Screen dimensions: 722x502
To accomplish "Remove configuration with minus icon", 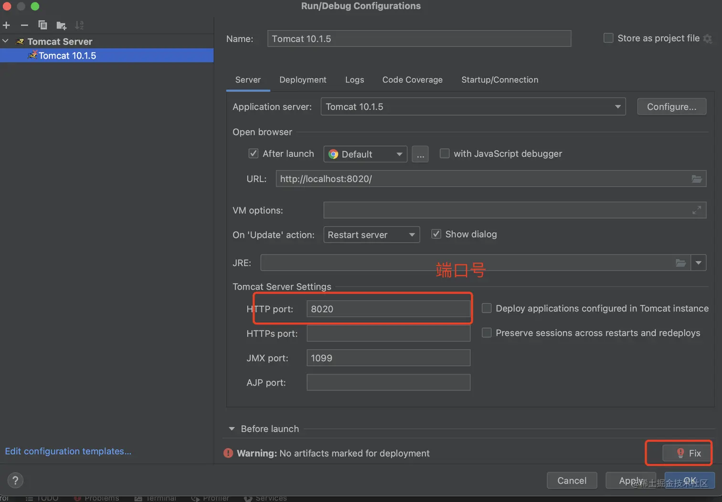I will (x=24, y=25).
